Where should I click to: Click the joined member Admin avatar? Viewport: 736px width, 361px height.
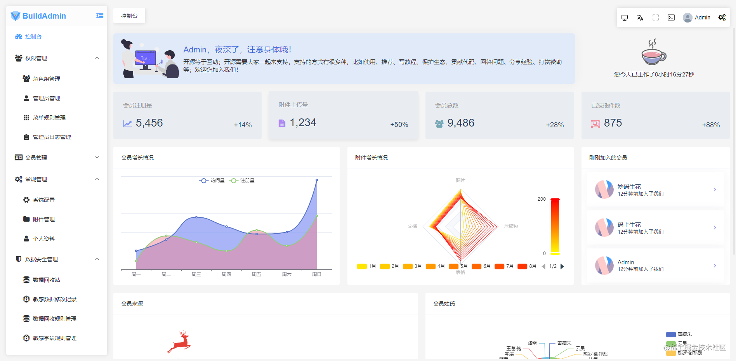[x=604, y=266]
